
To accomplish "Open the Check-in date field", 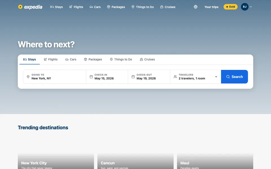I will click(x=107, y=77).
